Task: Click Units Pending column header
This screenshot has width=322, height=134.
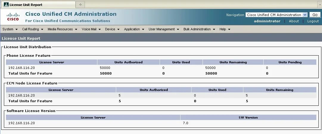Action: (290, 62)
